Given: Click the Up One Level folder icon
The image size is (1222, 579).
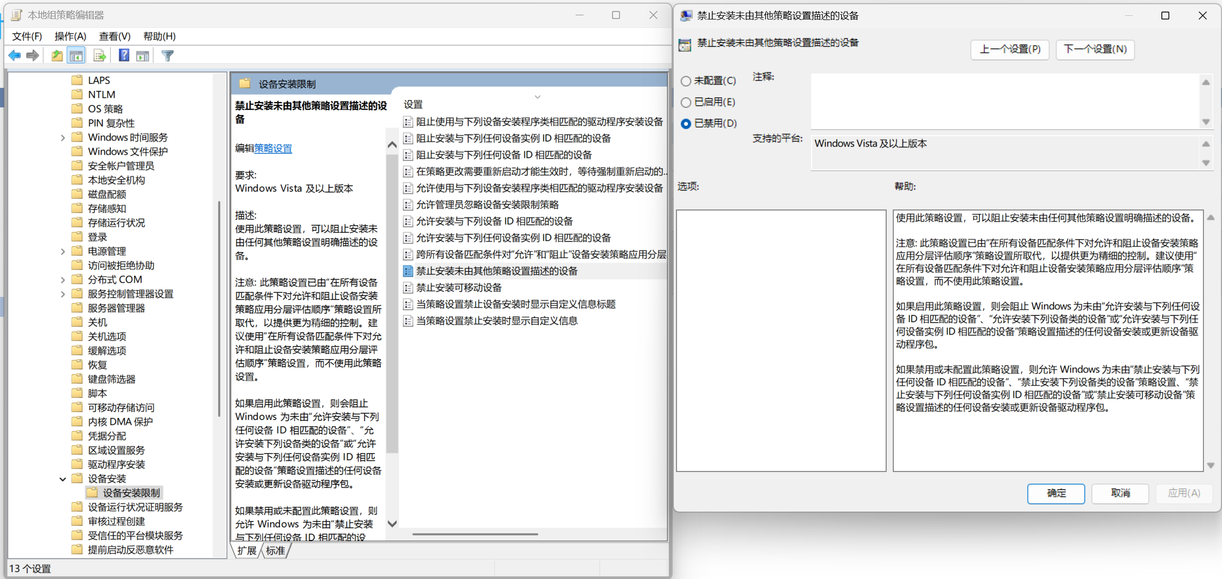Looking at the screenshot, I should pyautogui.click(x=57, y=55).
